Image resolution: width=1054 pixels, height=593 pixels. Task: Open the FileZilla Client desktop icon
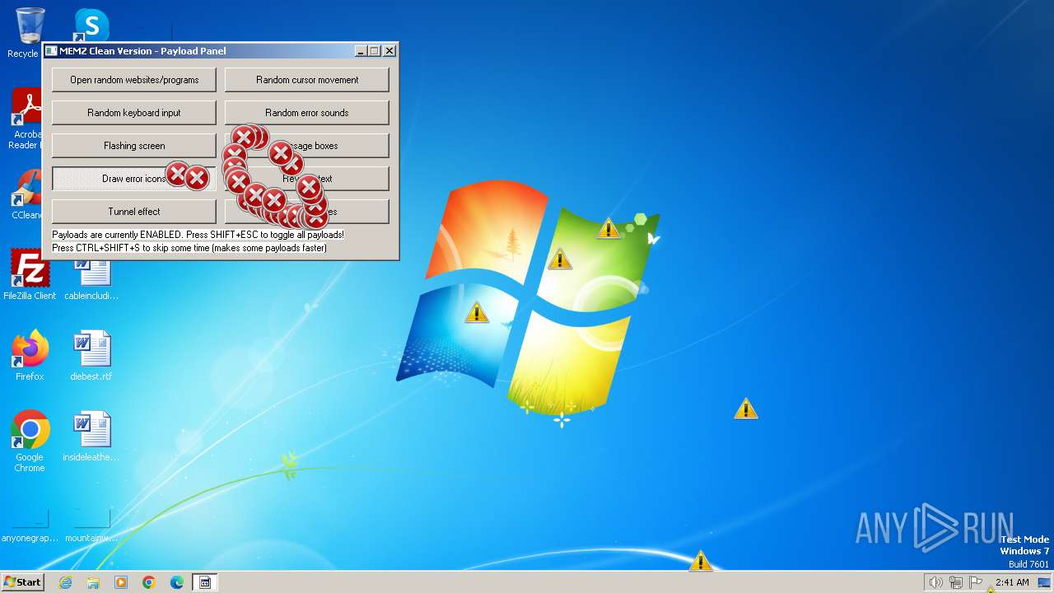(30, 274)
